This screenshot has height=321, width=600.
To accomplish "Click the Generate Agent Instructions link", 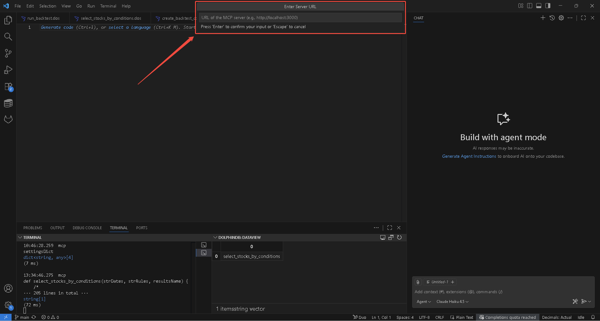I will coord(469,156).
